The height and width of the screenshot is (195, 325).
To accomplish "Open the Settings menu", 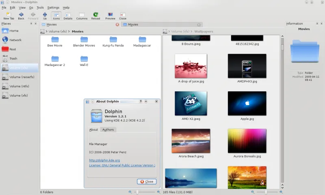I will (53, 8).
